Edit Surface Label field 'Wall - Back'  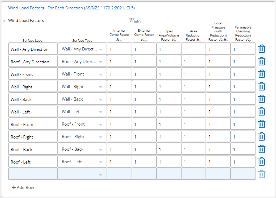coord(33,98)
